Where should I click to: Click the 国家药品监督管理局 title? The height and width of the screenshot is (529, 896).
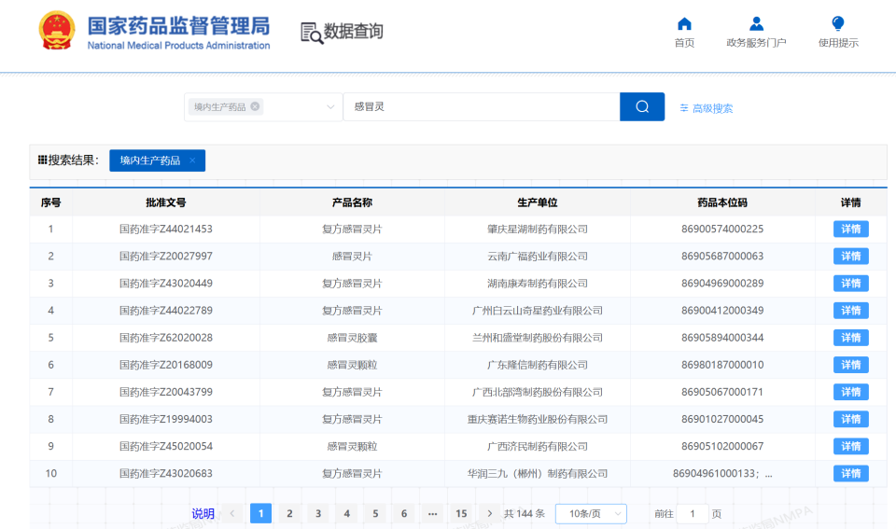coord(178,26)
